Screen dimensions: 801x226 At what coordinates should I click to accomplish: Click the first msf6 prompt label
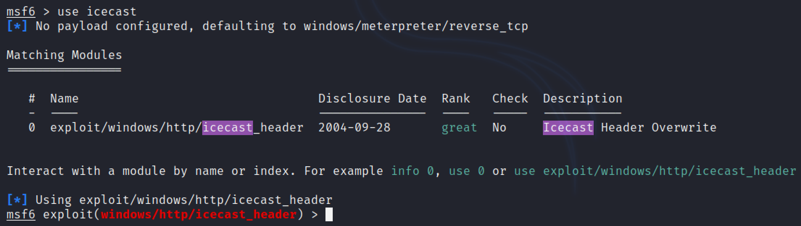tap(21, 12)
